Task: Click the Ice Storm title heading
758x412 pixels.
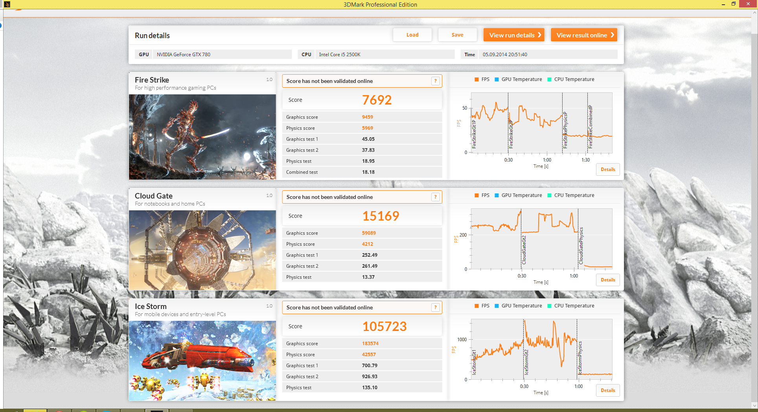Action: [151, 306]
